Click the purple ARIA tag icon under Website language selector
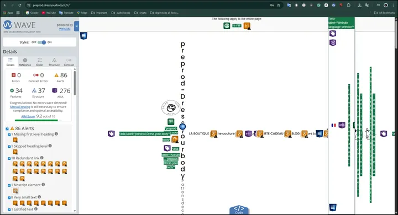398x215 pixels. (333, 34)
